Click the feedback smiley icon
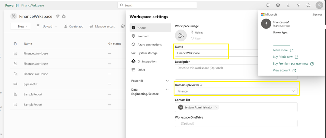 click(x=308, y=5)
